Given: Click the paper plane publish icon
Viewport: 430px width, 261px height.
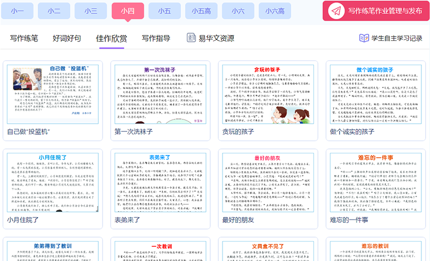Looking at the screenshot, I should 336,11.
